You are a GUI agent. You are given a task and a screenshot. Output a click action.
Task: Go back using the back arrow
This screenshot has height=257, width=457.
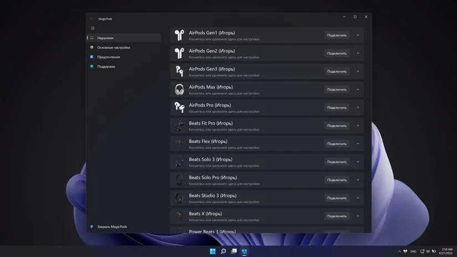point(92,19)
